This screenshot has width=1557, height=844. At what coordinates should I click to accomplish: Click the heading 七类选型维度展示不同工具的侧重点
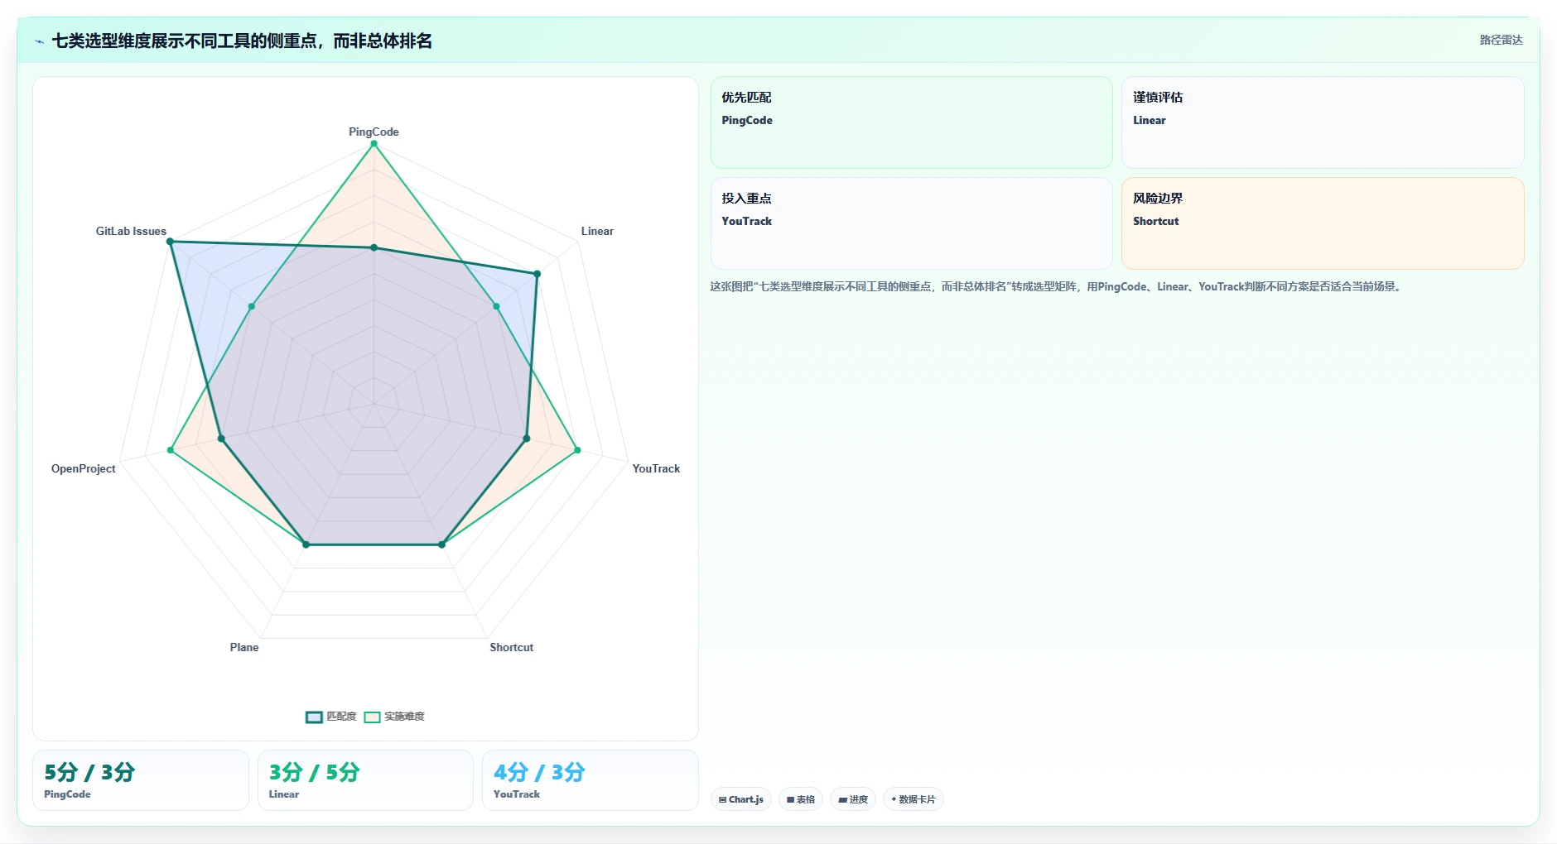242,41
